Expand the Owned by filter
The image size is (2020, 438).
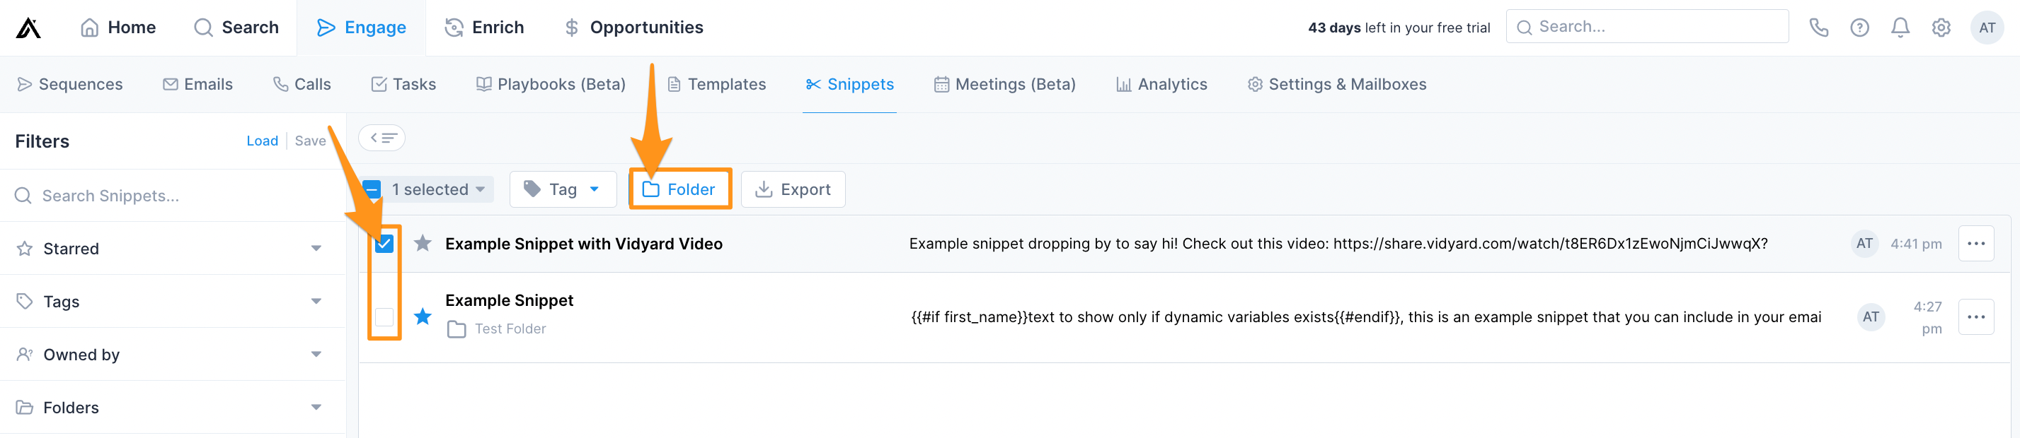point(173,355)
